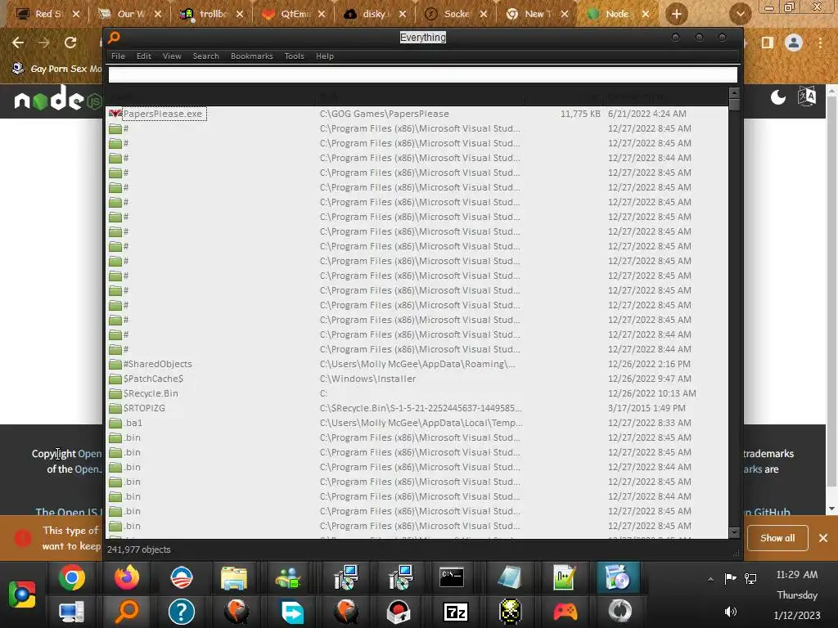Screen dimensions: 838x628
Task: Open the Node.js page language translate icon
Action: pos(807,97)
